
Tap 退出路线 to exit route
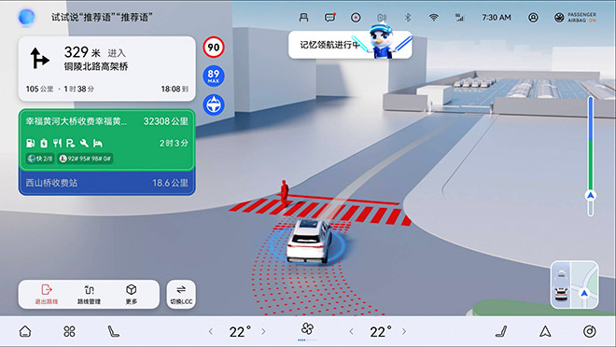(47, 294)
